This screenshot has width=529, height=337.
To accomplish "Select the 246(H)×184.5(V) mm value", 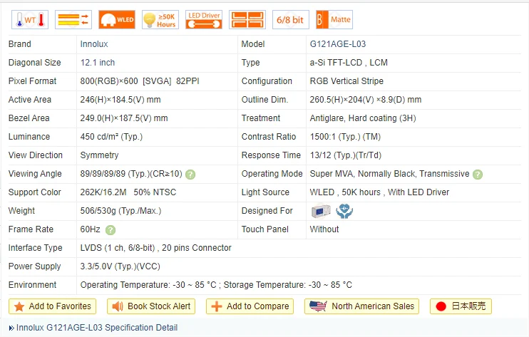I will [x=120, y=100].
